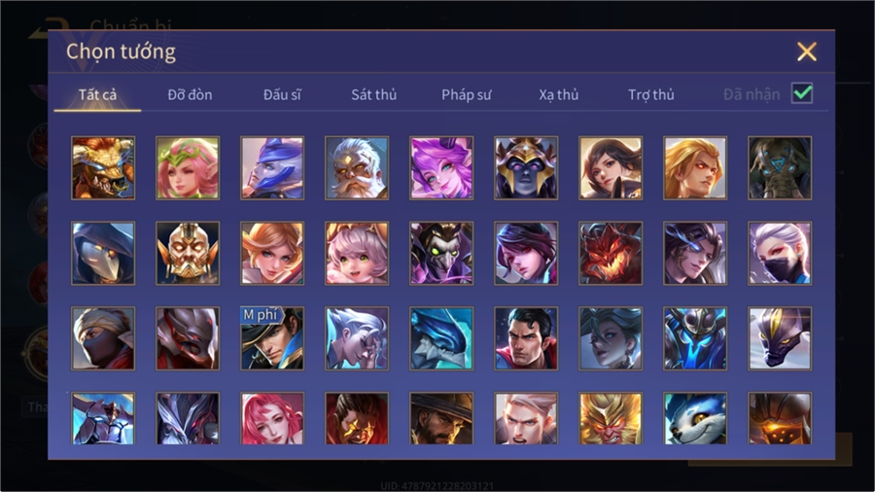Select the Tất cả tab
Viewport: 875px width, 492px height.
pyautogui.click(x=97, y=95)
